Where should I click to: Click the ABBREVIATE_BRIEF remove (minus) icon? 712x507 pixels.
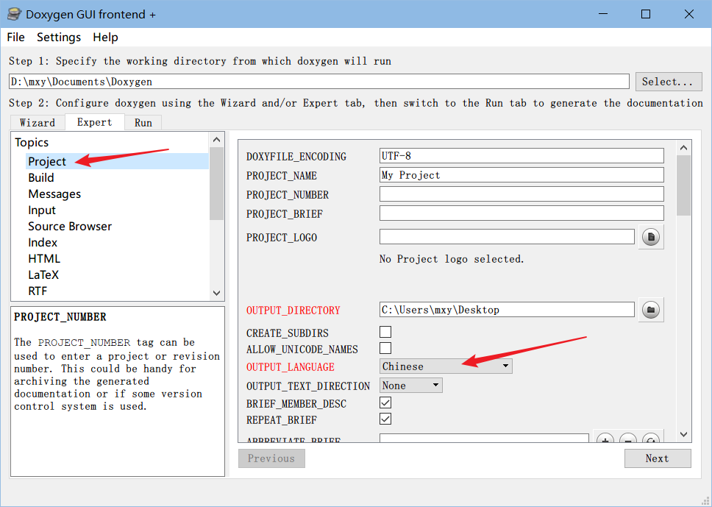627,440
